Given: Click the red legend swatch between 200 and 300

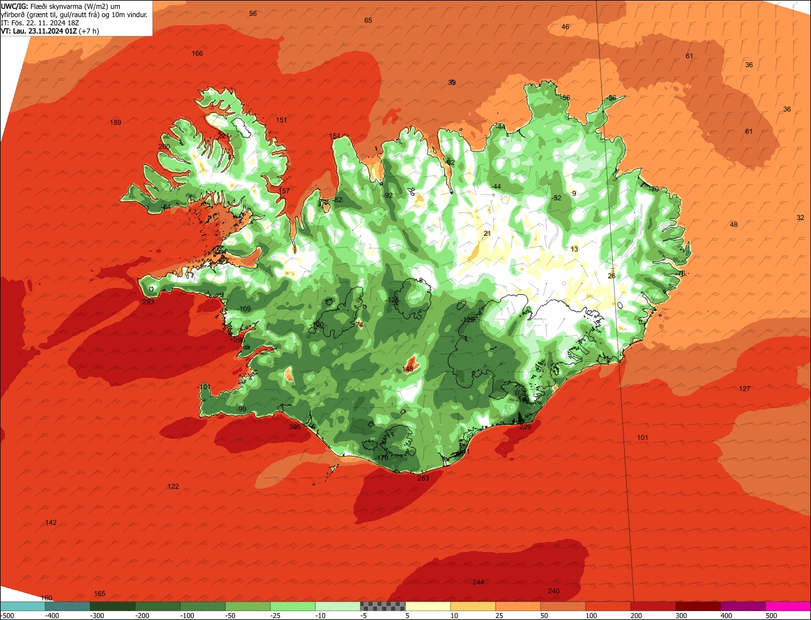Looking at the screenshot, I should [x=652, y=606].
